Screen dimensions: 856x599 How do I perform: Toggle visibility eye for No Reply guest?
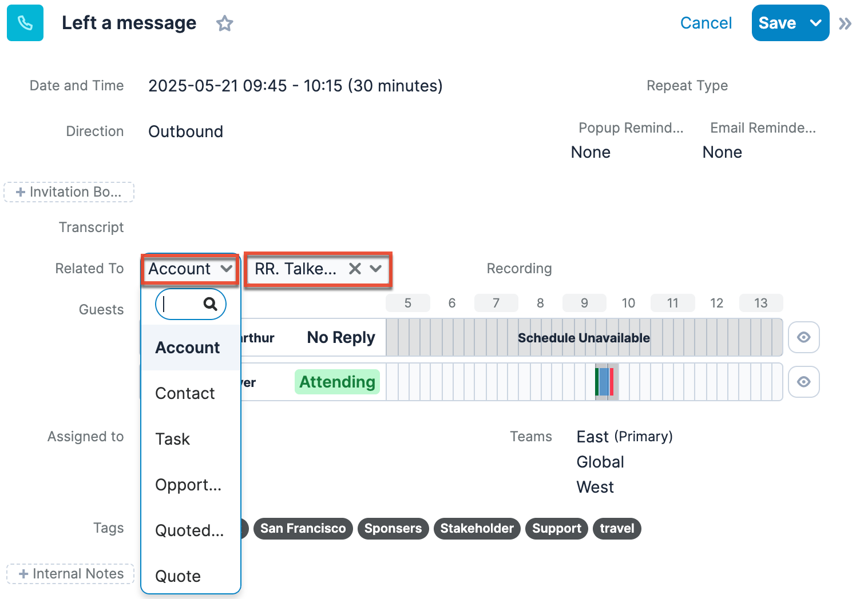click(803, 337)
